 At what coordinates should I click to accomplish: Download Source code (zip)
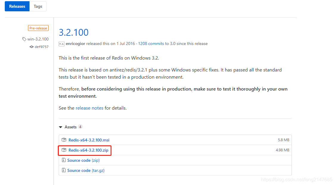tap(83, 161)
